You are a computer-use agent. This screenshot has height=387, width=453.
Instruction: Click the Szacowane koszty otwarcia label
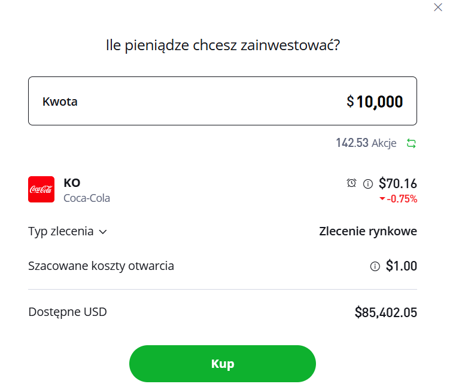point(101,266)
